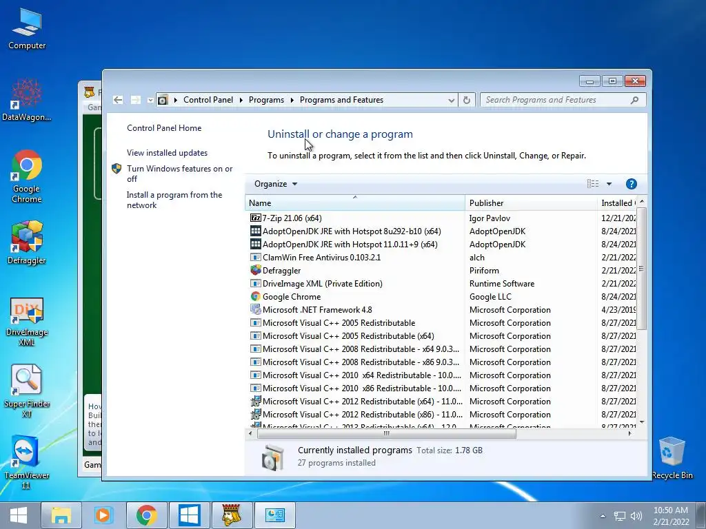Click the list scroll right arrow
706x529 pixels.
pos(630,434)
